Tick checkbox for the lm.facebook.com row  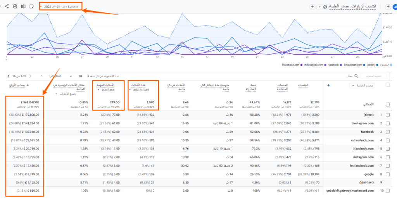pyautogui.click(x=388, y=166)
